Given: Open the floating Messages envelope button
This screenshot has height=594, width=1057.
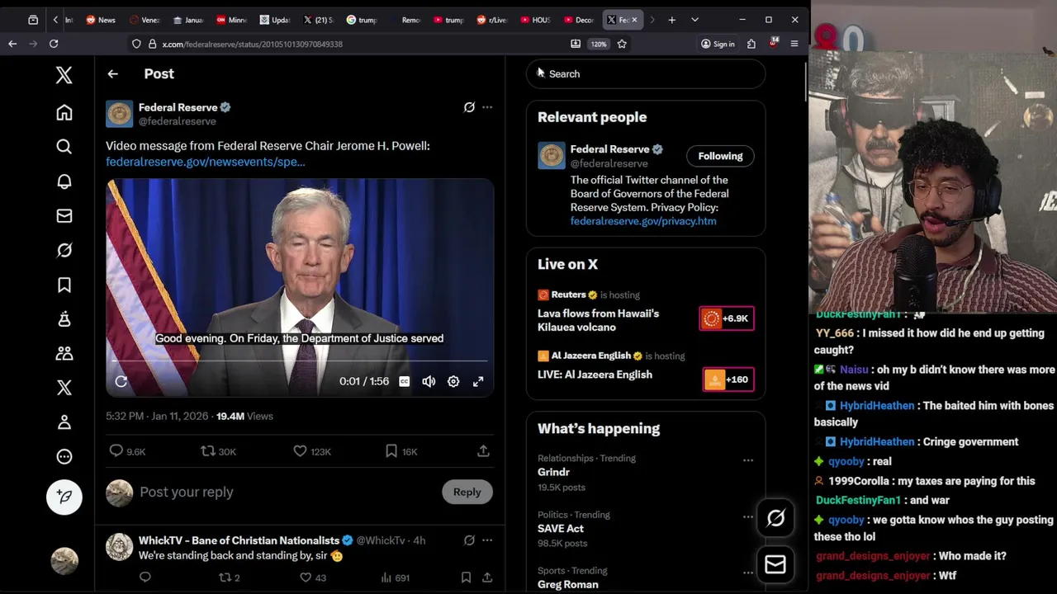Looking at the screenshot, I should (775, 564).
